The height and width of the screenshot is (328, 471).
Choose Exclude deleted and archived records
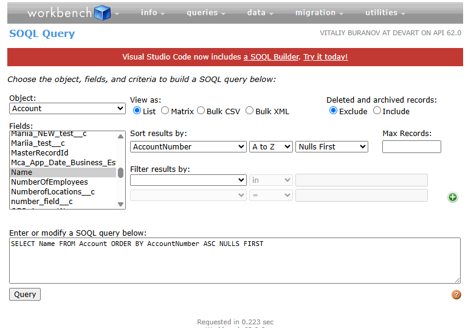pyautogui.click(x=333, y=111)
